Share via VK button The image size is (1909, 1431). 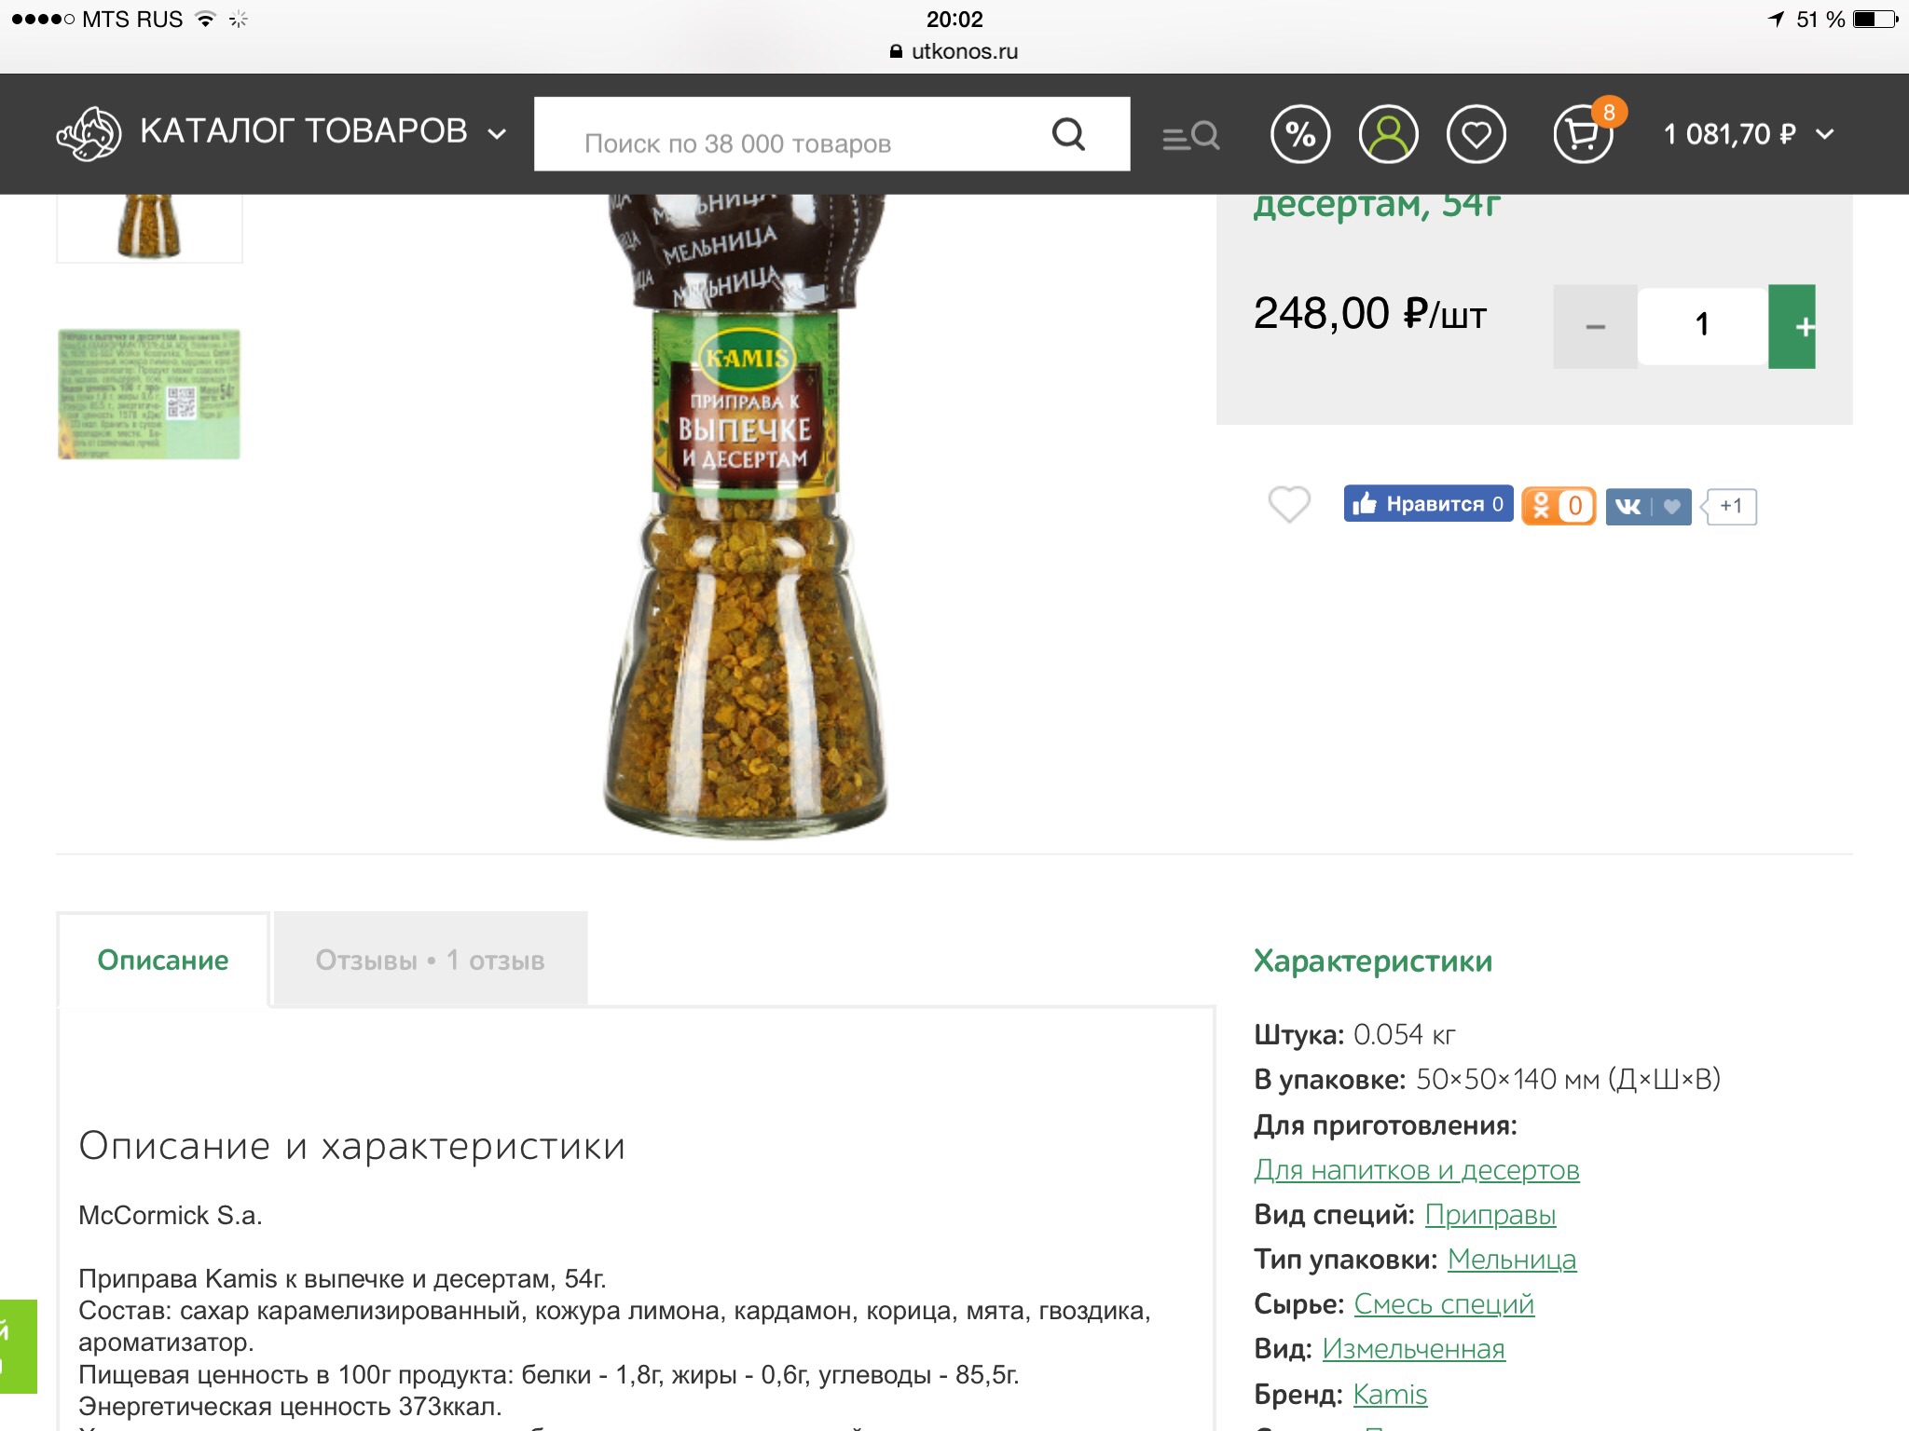(1648, 506)
